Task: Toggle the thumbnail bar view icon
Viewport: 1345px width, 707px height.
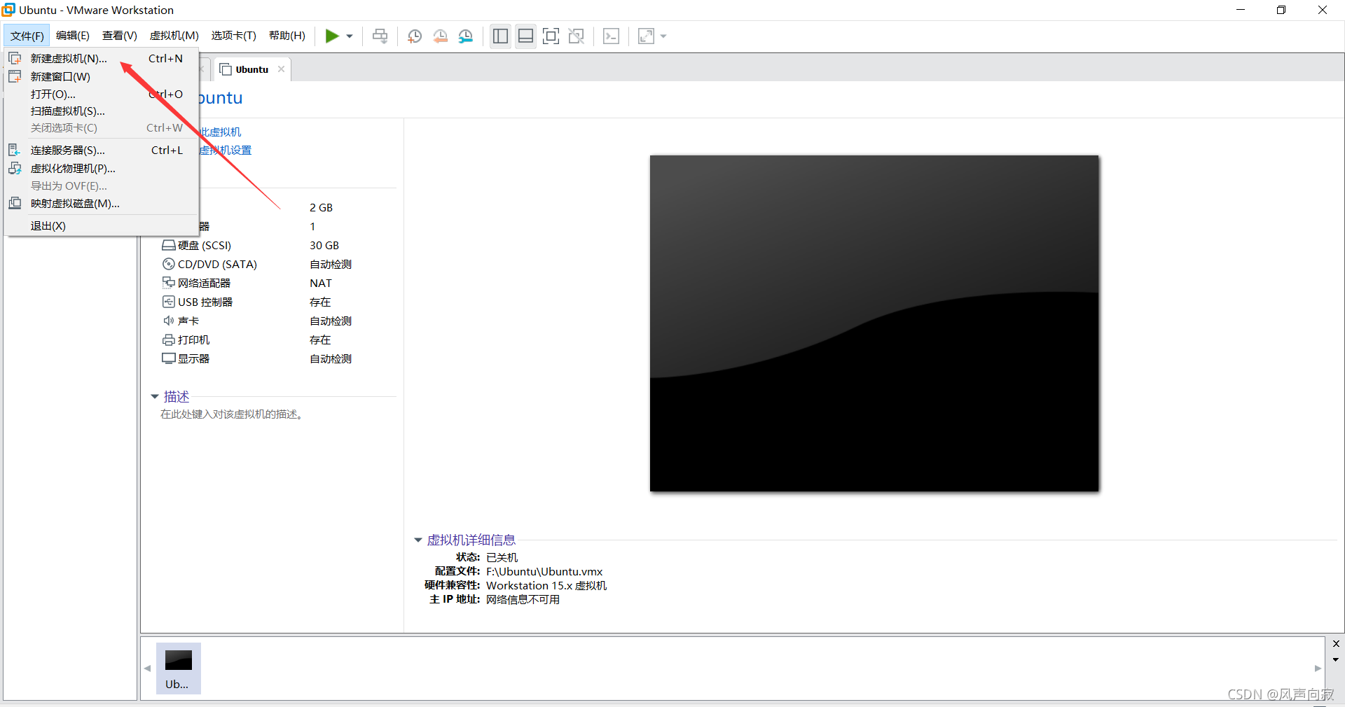Action: [525, 36]
